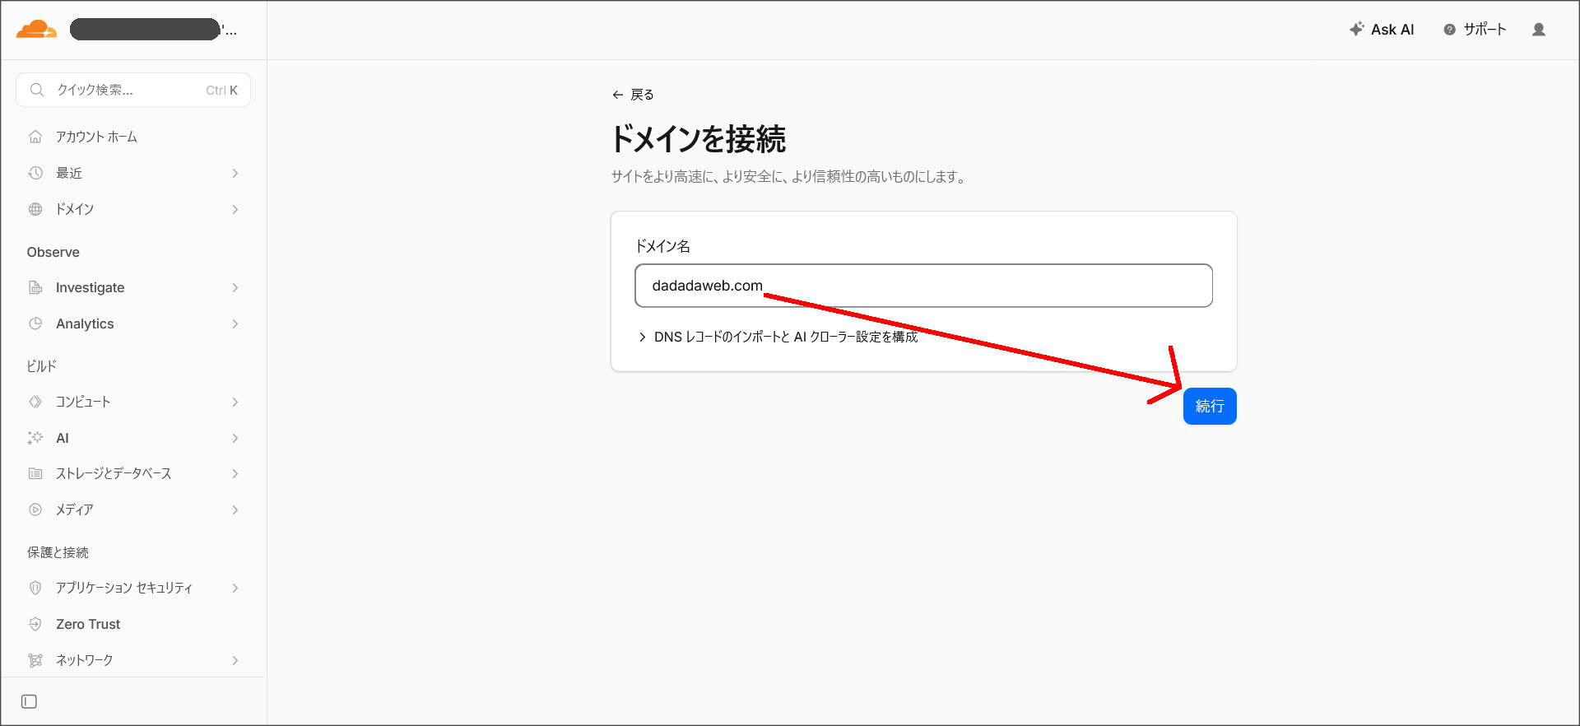Click the Analytics pie chart icon
Viewport: 1580px width, 726px height.
[x=35, y=323]
